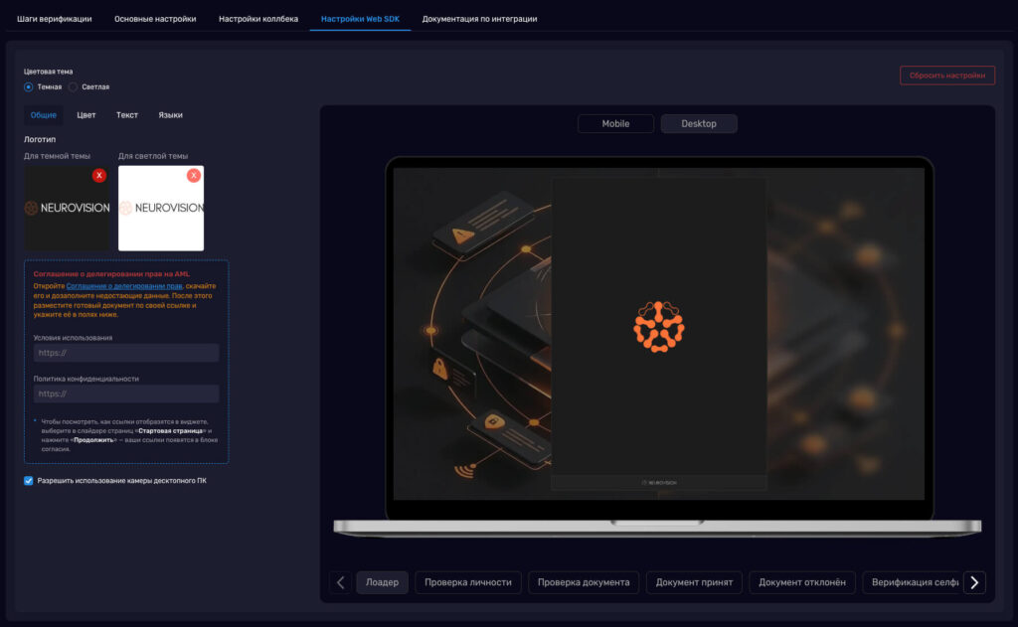Open the Настройки коллбека tab
The height and width of the screenshot is (627, 1018).
click(x=258, y=19)
